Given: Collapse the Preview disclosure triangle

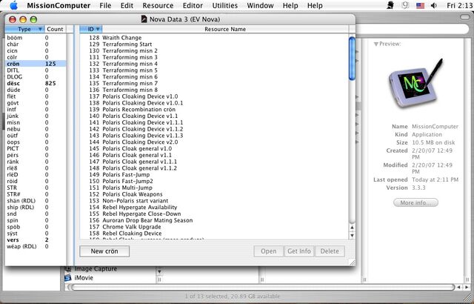Looking at the screenshot, I should click(x=375, y=44).
